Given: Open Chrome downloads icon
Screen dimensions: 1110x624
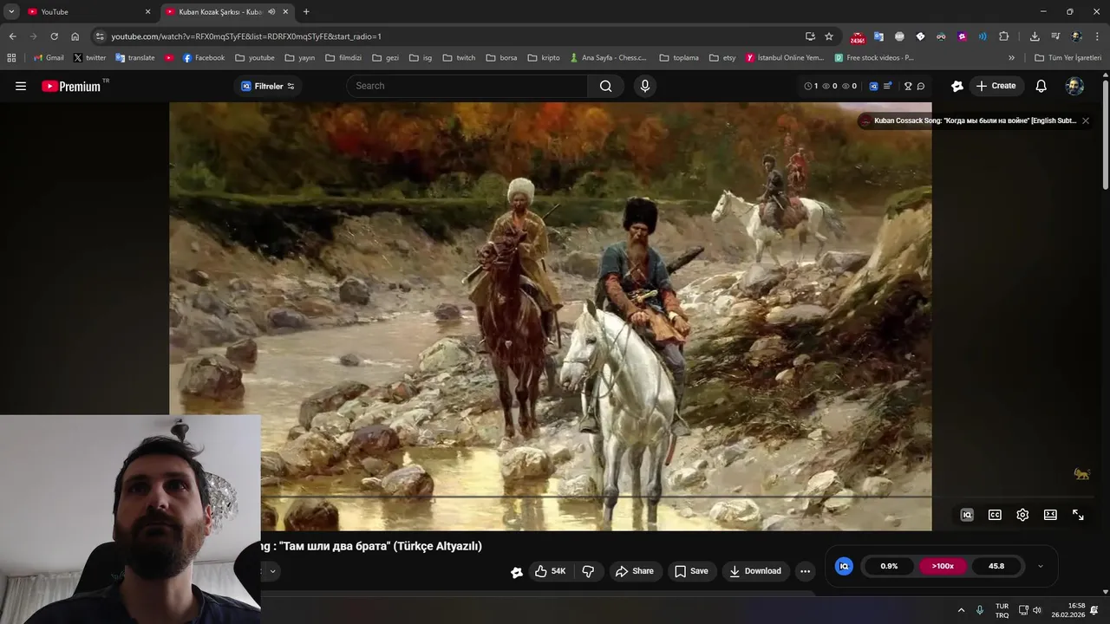Looking at the screenshot, I should (1035, 36).
